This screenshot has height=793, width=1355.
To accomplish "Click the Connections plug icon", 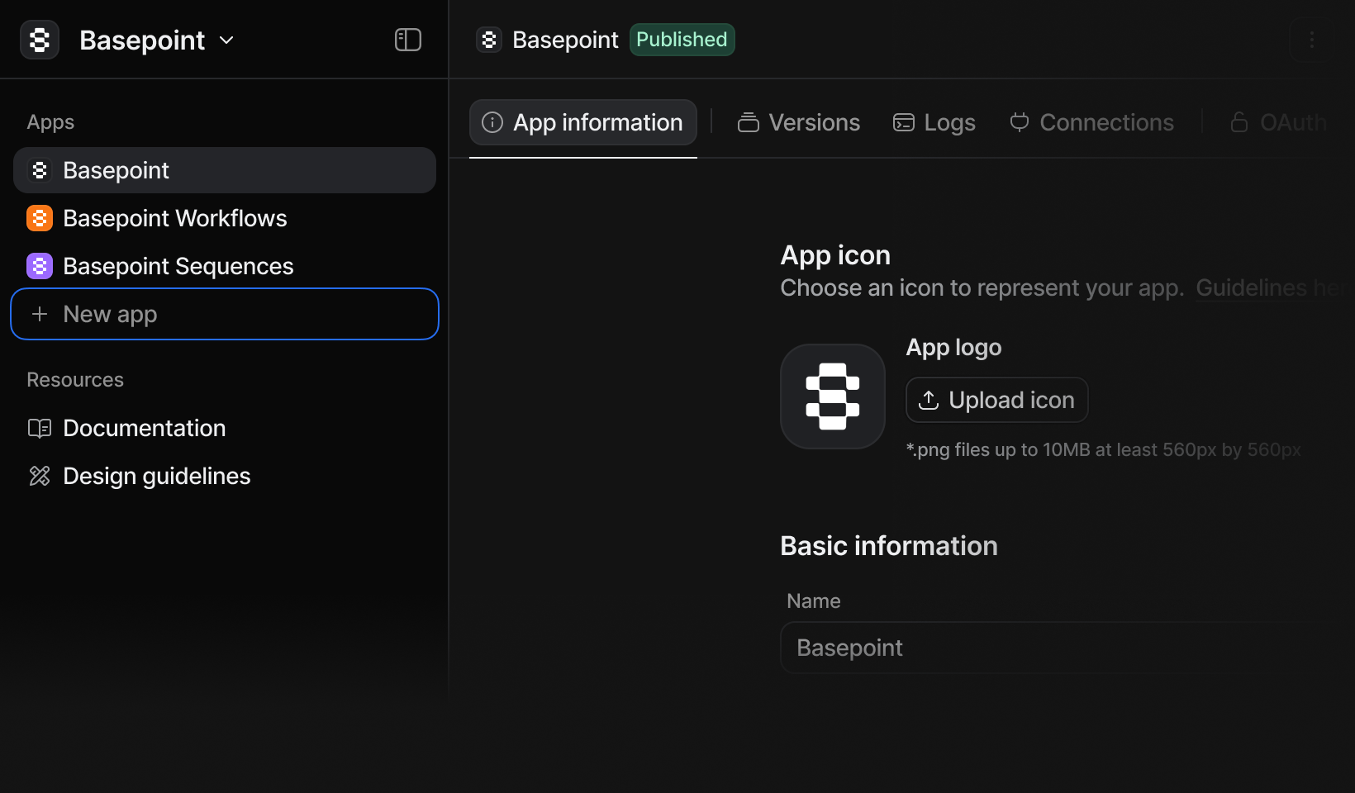I will click(x=1020, y=122).
